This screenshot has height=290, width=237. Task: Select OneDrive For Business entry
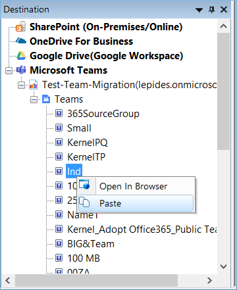[x=81, y=41]
